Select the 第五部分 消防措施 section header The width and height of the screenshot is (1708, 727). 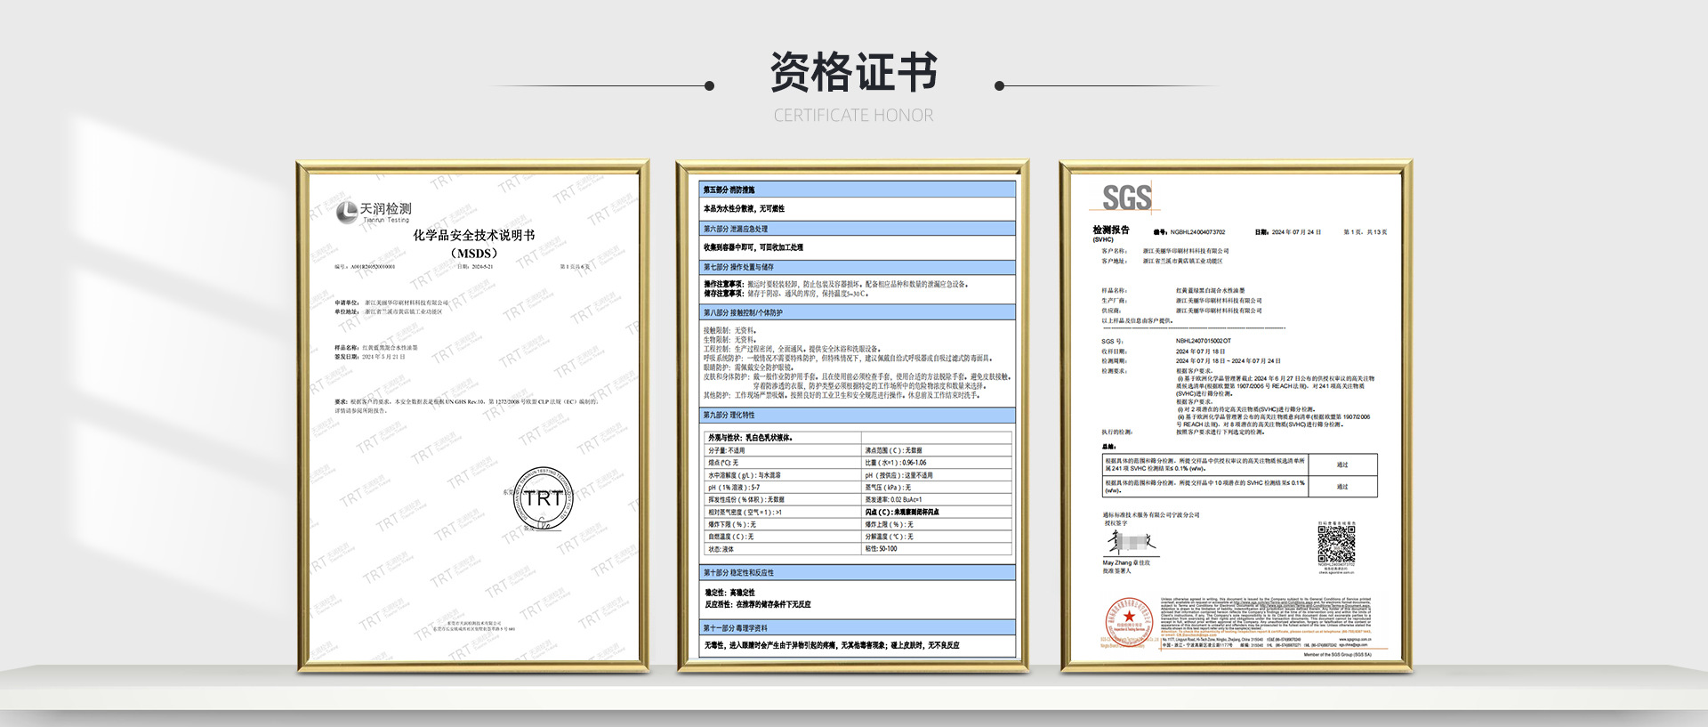(x=858, y=190)
